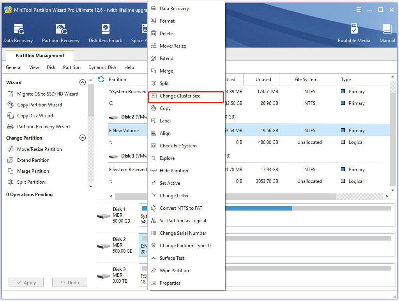Open the Data Recovery tool from toolbar
The height and width of the screenshot is (301, 399).
(x=18, y=33)
